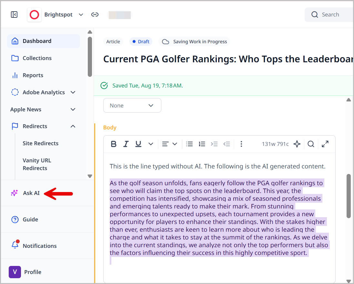Open the None dropdown above Body
Screen dimensions: 354x284
[x=132, y=106]
